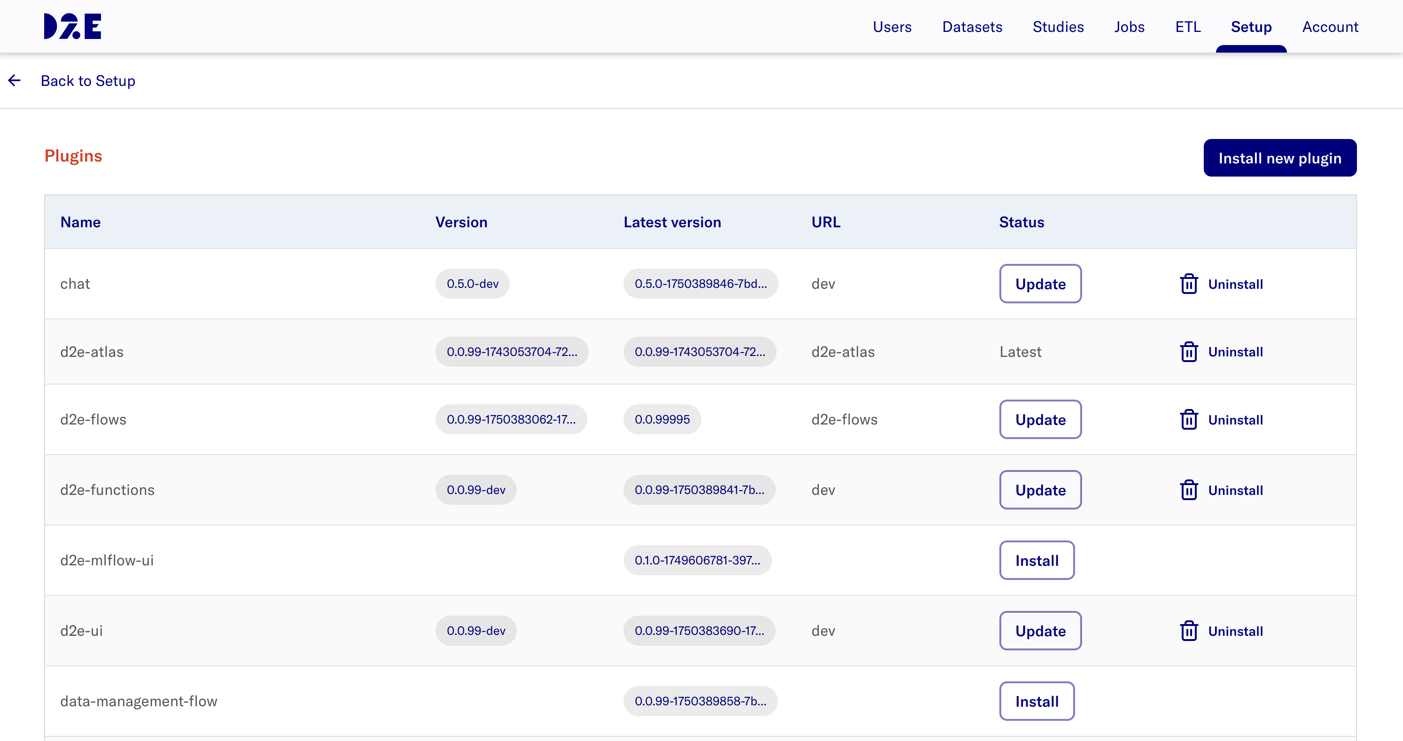Open the Users tab
The width and height of the screenshot is (1403, 741).
coord(892,27)
